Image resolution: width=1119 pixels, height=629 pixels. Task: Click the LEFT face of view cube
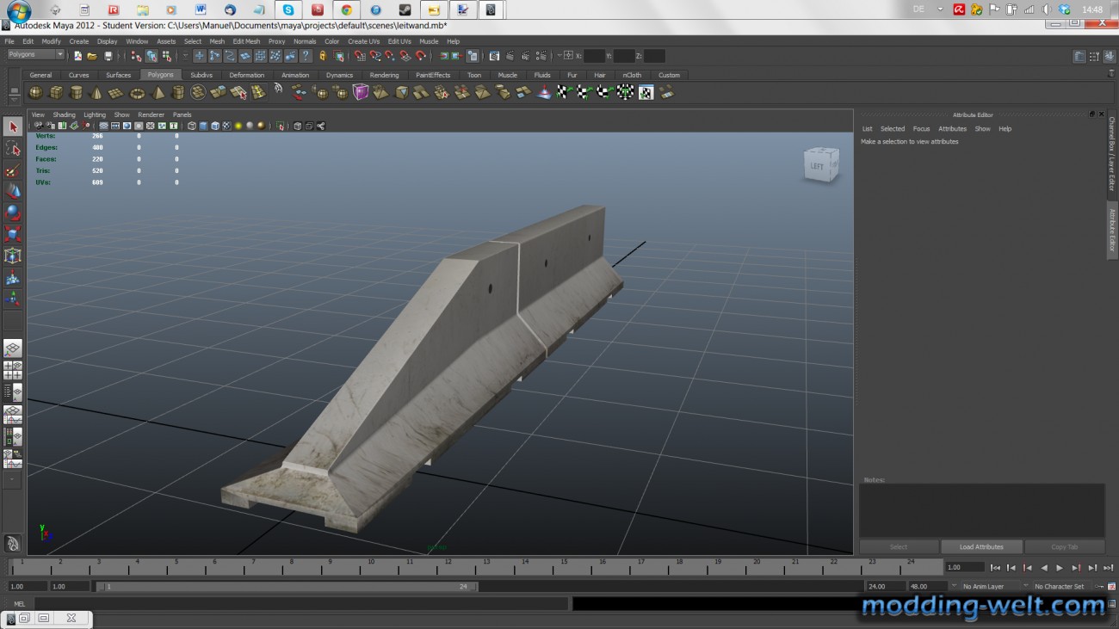[816, 166]
